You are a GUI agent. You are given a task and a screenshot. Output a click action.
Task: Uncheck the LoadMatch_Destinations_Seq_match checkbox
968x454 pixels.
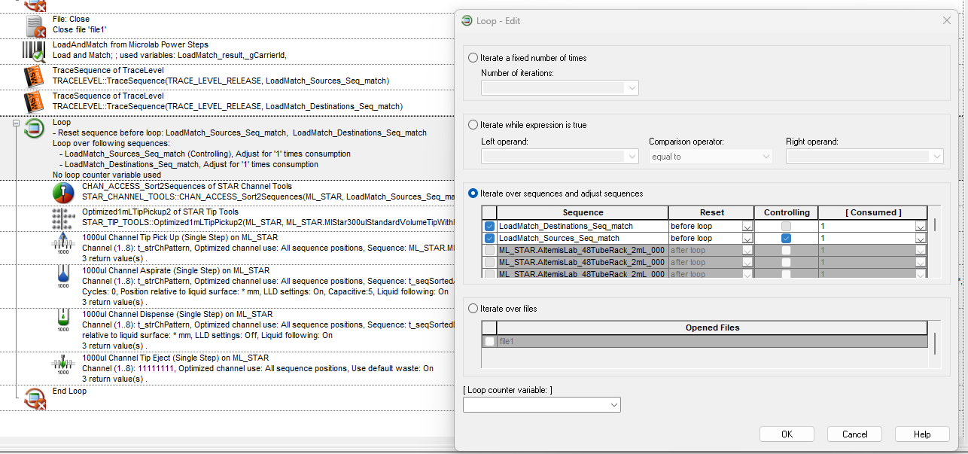click(x=490, y=226)
